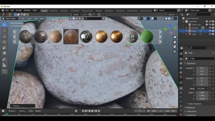This screenshot has height=121, width=215.
Task: Click the Scale Z value field
Action: (x=202, y=99)
